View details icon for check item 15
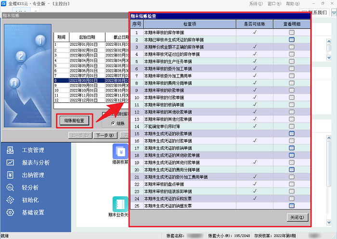The image size is (337, 239). (x=292, y=133)
